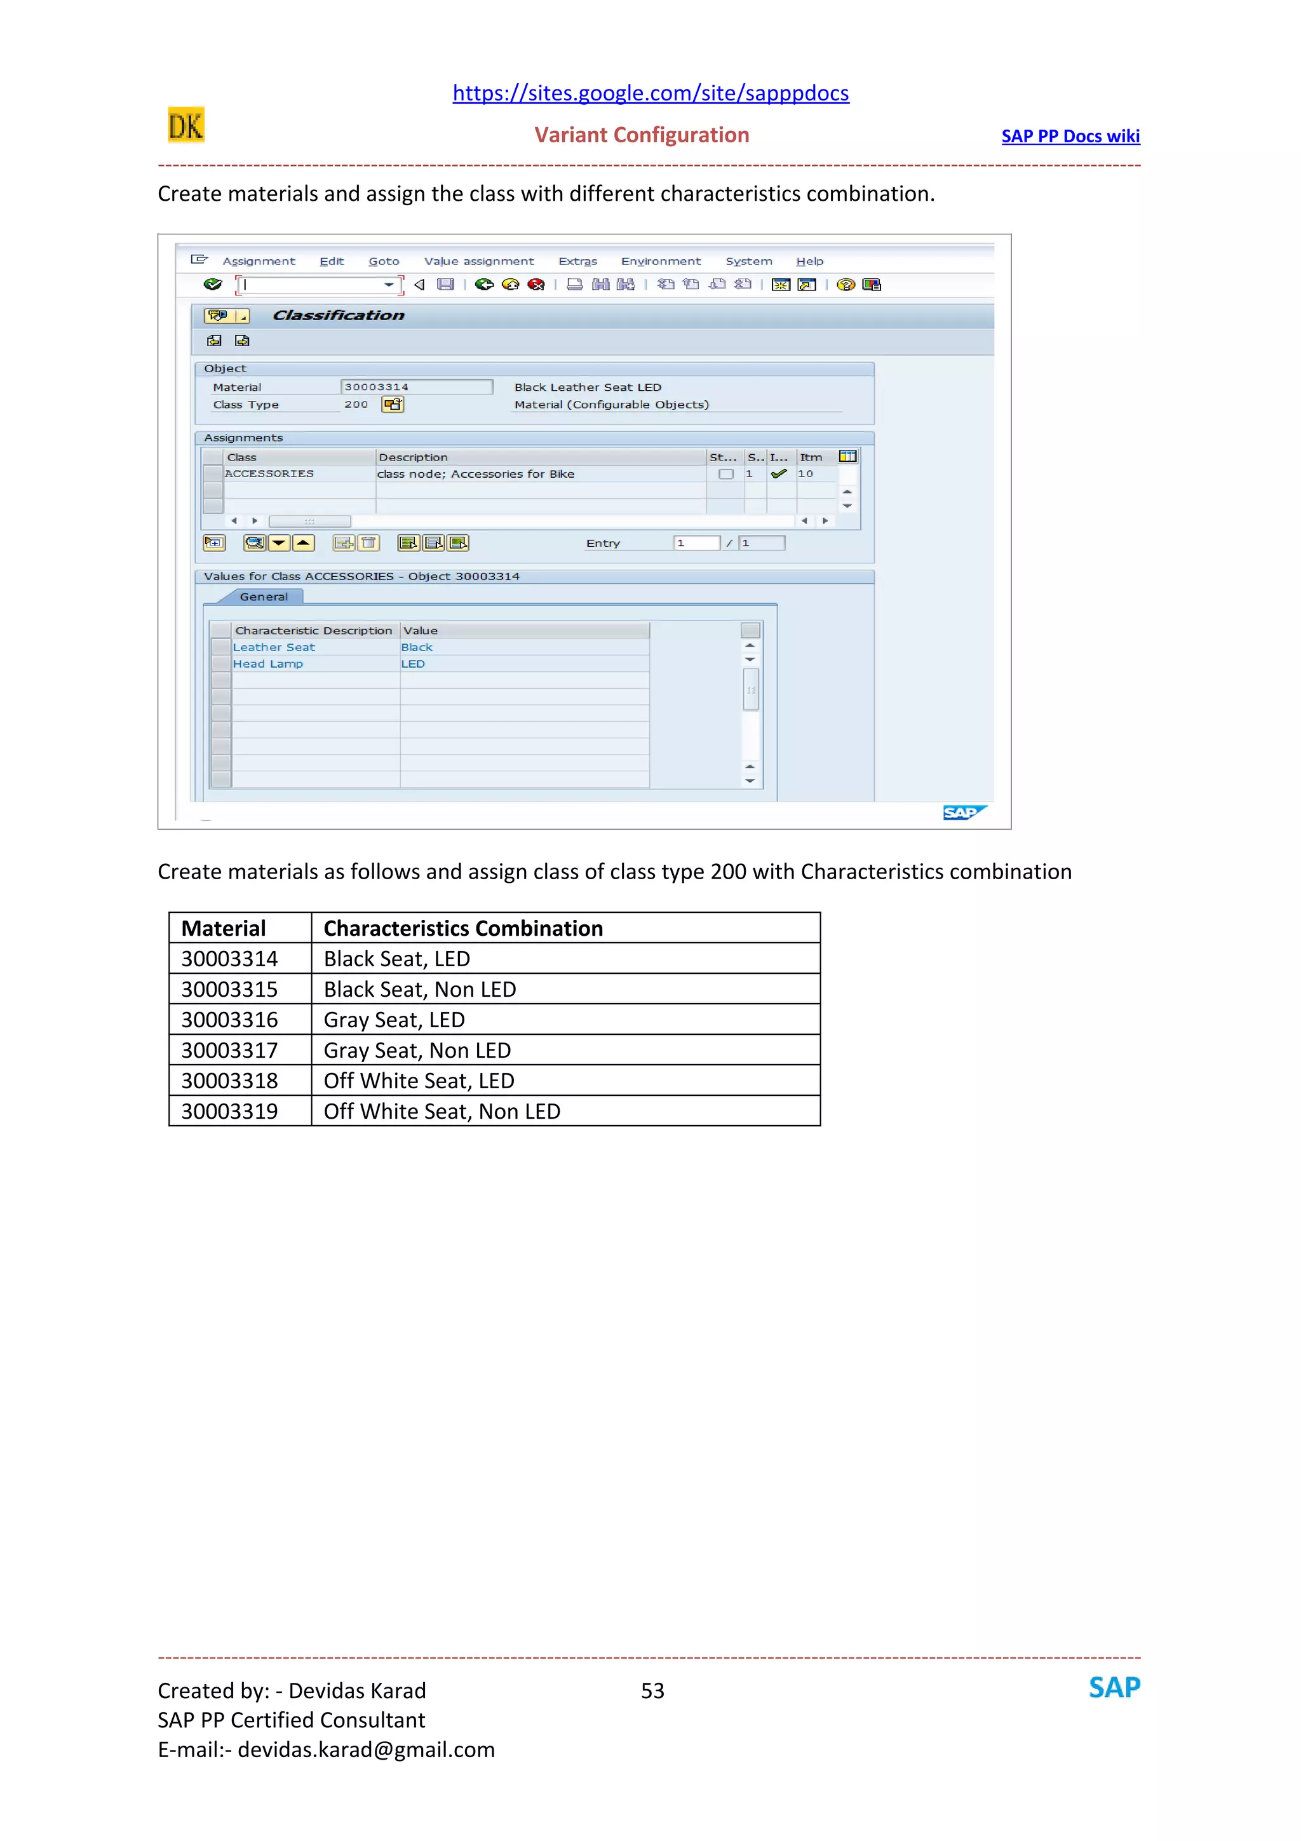Open the Extras menu

pyautogui.click(x=578, y=261)
